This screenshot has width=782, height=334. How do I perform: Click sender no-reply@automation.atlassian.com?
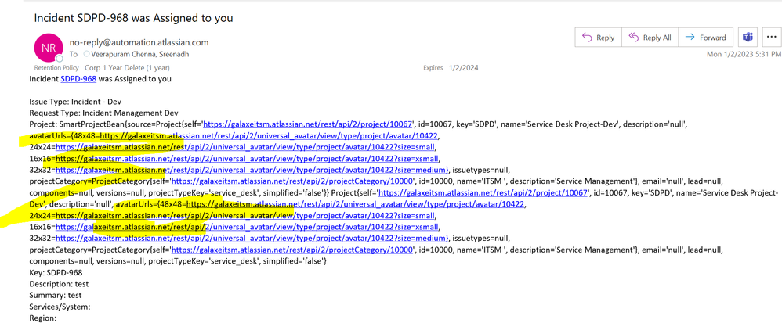click(139, 42)
